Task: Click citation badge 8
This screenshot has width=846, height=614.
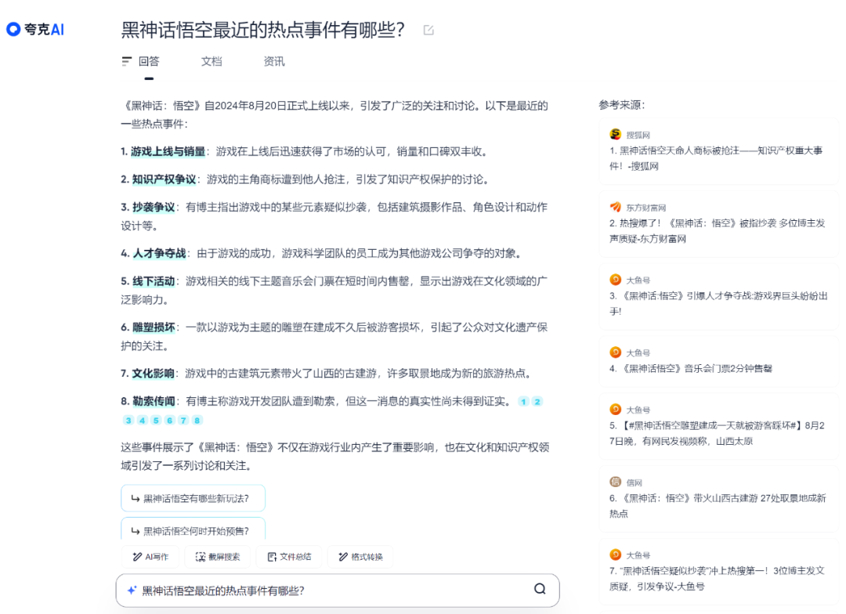Action: pyautogui.click(x=197, y=421)
